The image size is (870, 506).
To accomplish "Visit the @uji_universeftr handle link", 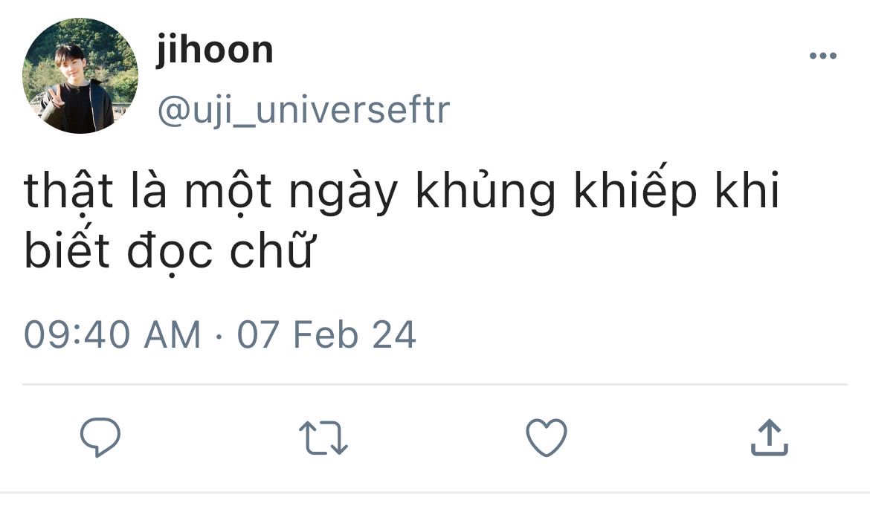I will pos(303,110).
